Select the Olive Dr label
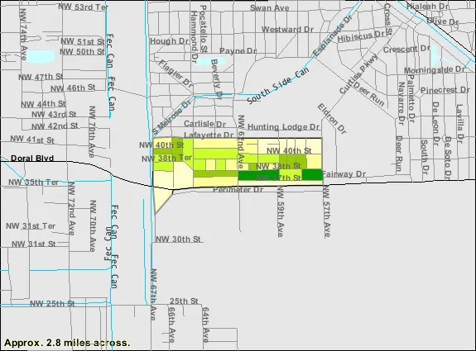 [443, 21]
